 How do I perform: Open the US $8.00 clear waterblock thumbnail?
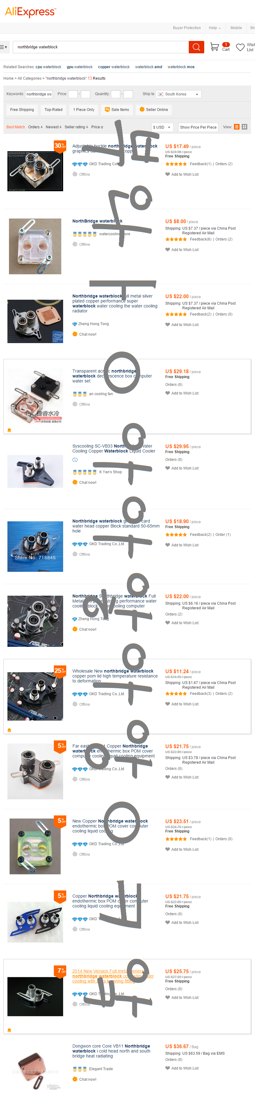[35, 246]
